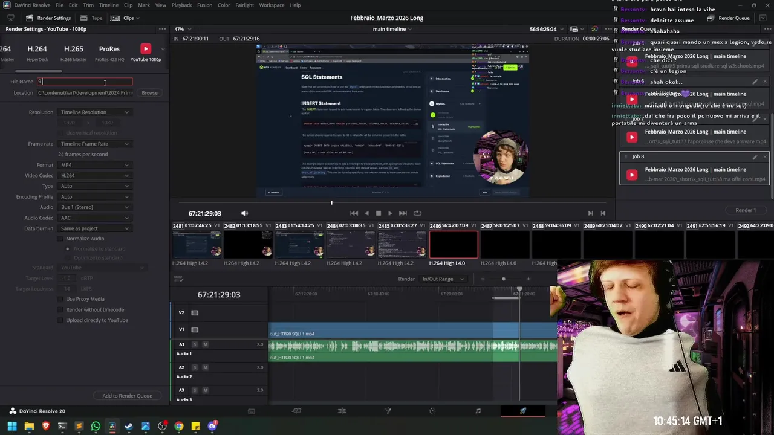The width and height of the screenshot is (774, 435).
Task: Edit Job 6 with pencil icon
Action: pos(755,82)
